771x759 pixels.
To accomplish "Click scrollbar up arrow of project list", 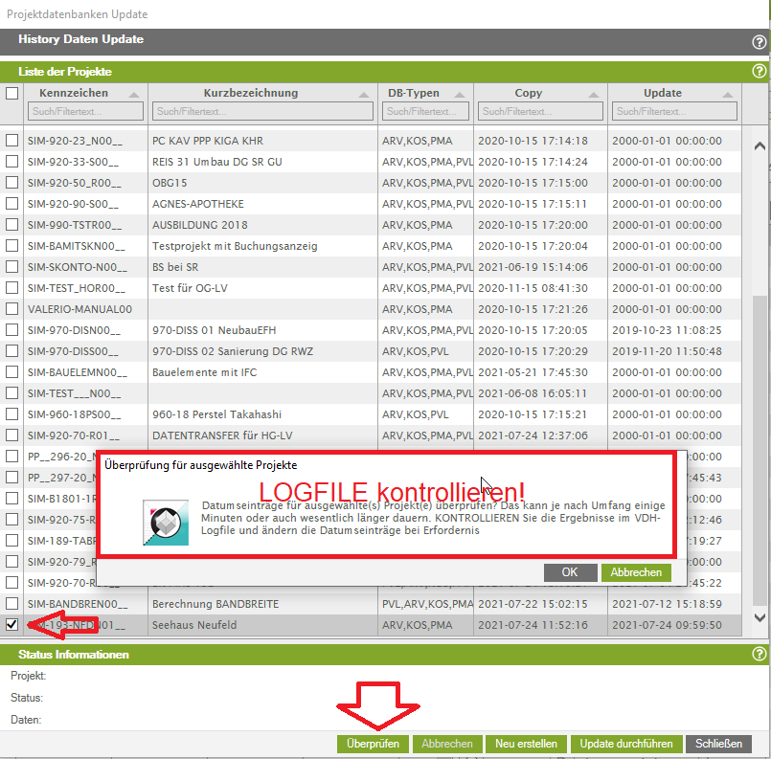I will [x=760, y=146].
